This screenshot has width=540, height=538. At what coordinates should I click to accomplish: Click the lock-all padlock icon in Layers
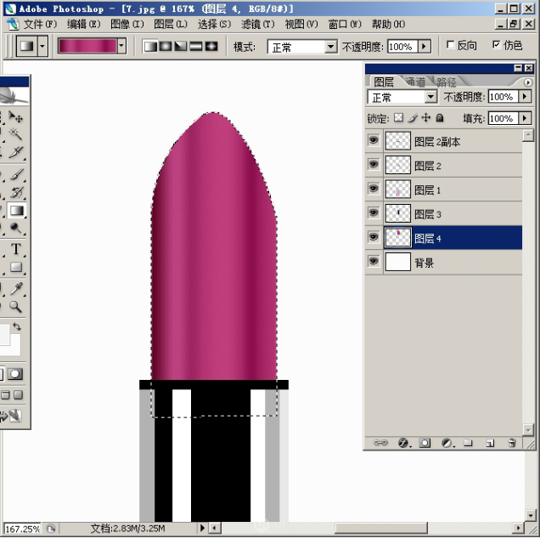440,118
